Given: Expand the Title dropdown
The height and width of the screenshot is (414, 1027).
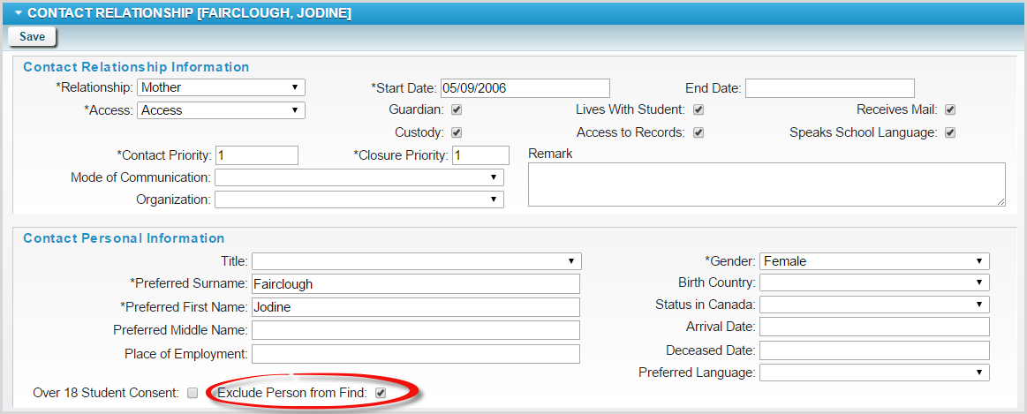Looking at the screenshot, I should click(416, 261).
